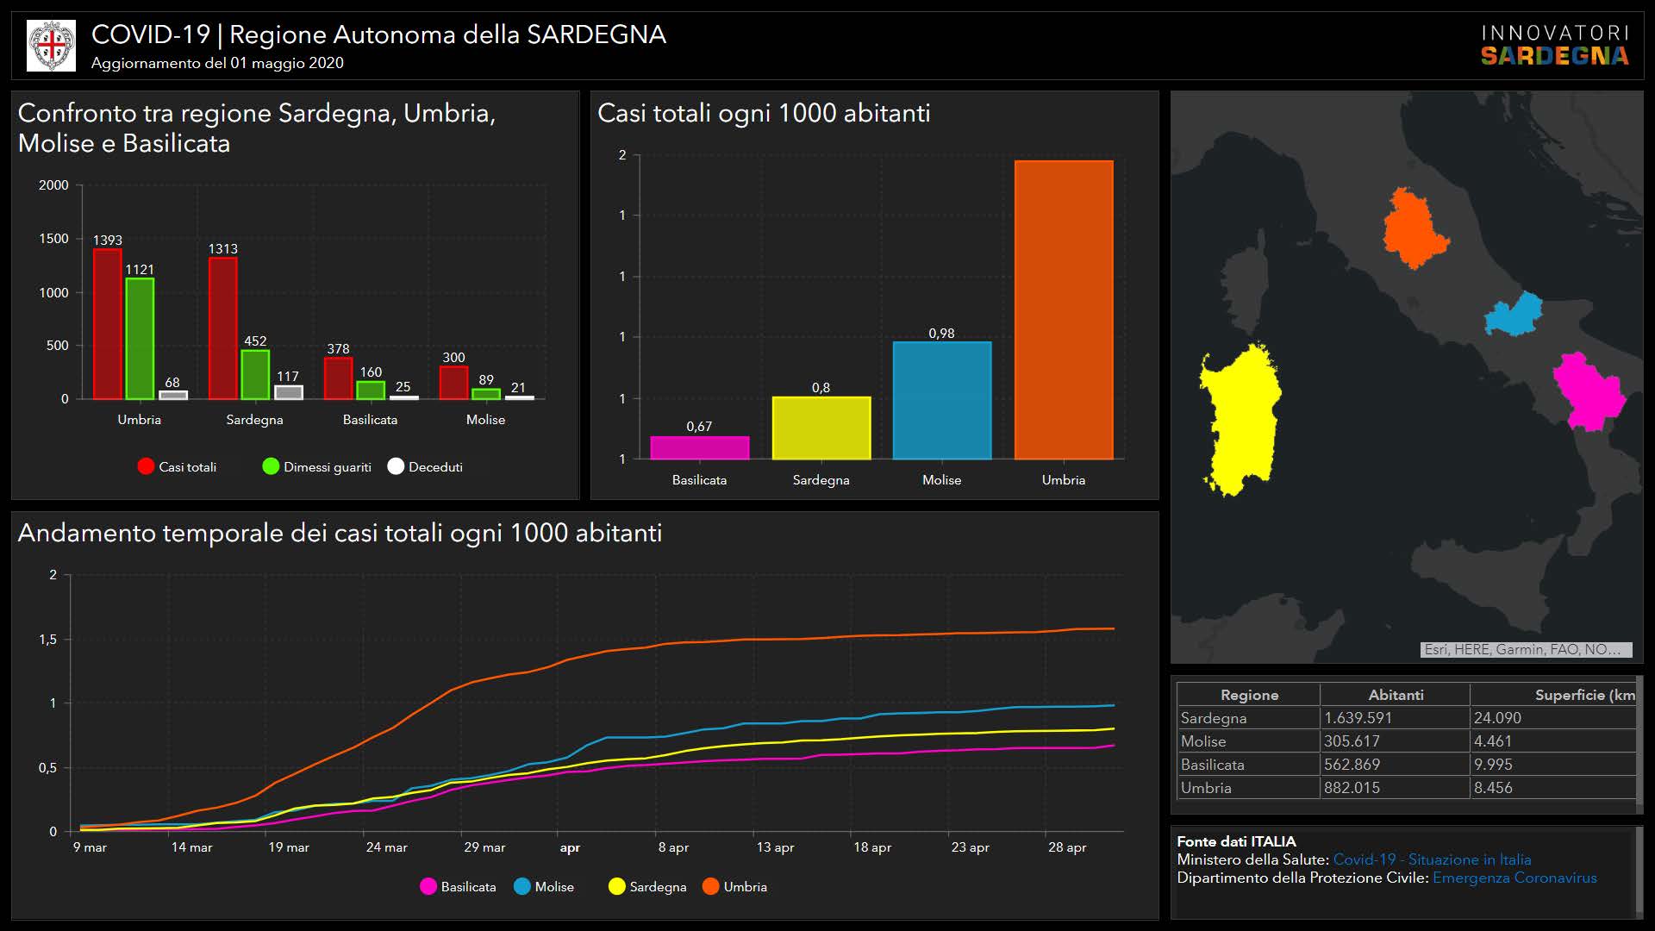
Task: Sort table by Abitanti column header
Action: (1395, 695)
